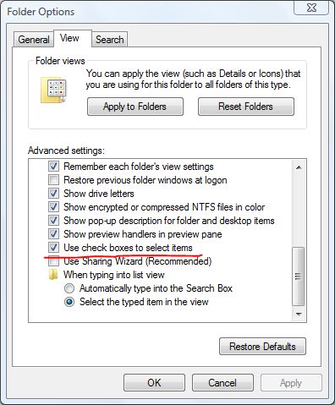
Task: Click the Apply to Folders button
Action: coord(135,107)
